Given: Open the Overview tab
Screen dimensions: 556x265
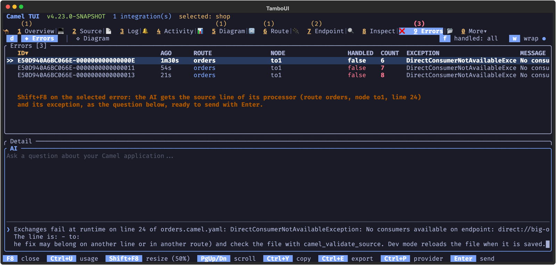Looking at the screenshot, I should click(36, 31).
